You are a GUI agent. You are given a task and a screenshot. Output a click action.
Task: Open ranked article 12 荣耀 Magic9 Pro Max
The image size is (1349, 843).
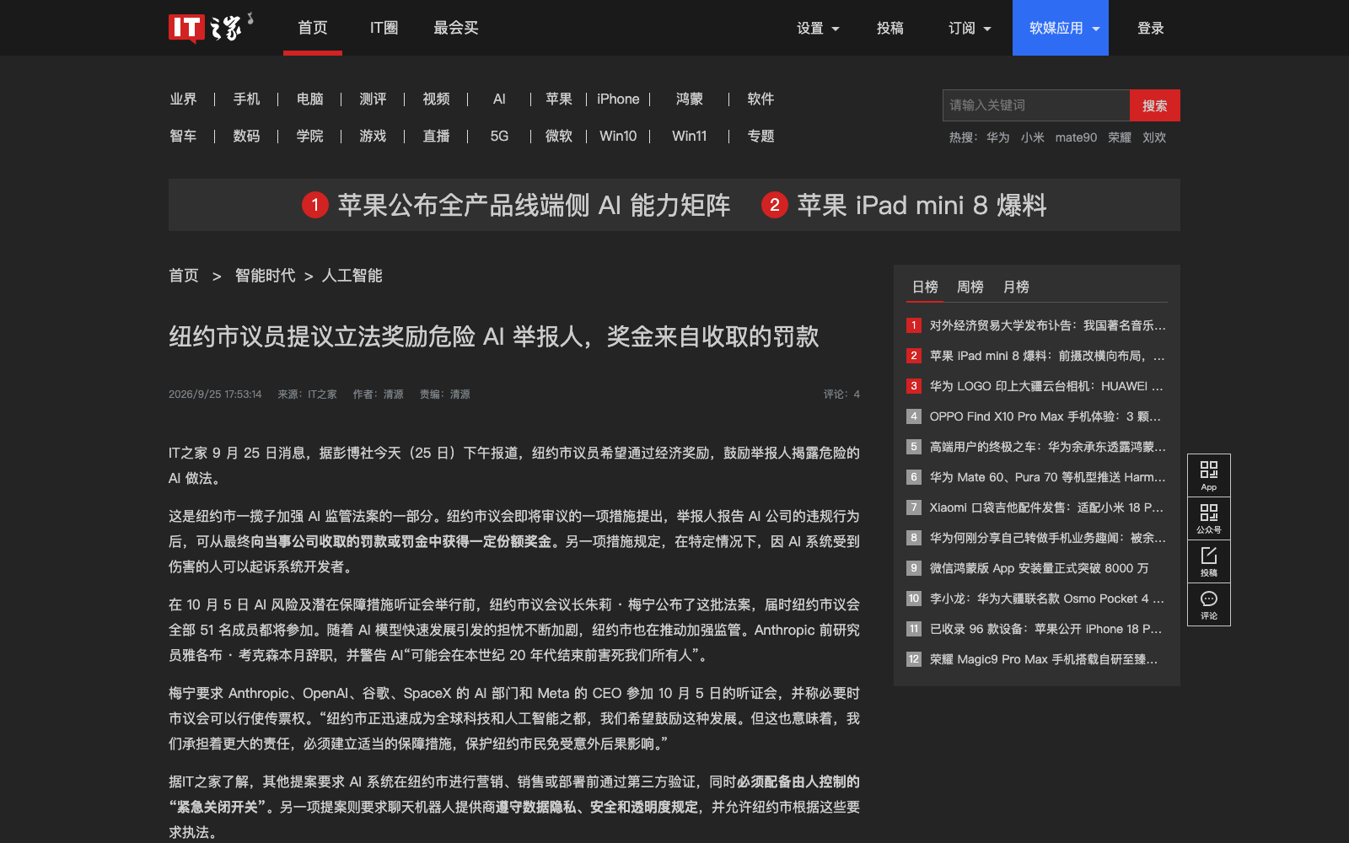1044,659
